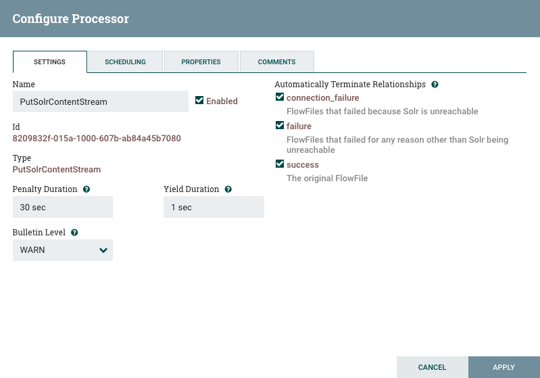Open help icon next to Yield Duration
This screenshot has height=378, width=540.
pos(228,189)
